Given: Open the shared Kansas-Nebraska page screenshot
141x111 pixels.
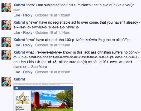Looking at the screenshot, I should coord(43,97).
